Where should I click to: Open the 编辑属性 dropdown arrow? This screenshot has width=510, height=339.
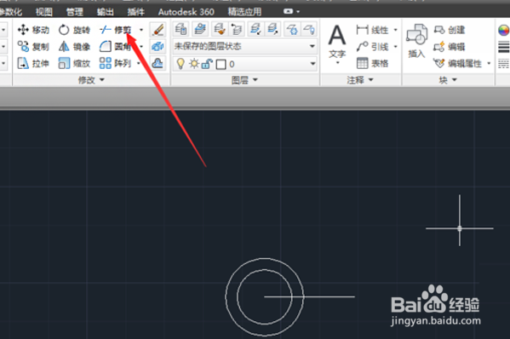[489, 63]
